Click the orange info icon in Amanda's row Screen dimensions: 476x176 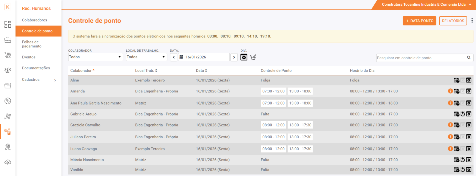pyautogui.click(x=450, y=91)
